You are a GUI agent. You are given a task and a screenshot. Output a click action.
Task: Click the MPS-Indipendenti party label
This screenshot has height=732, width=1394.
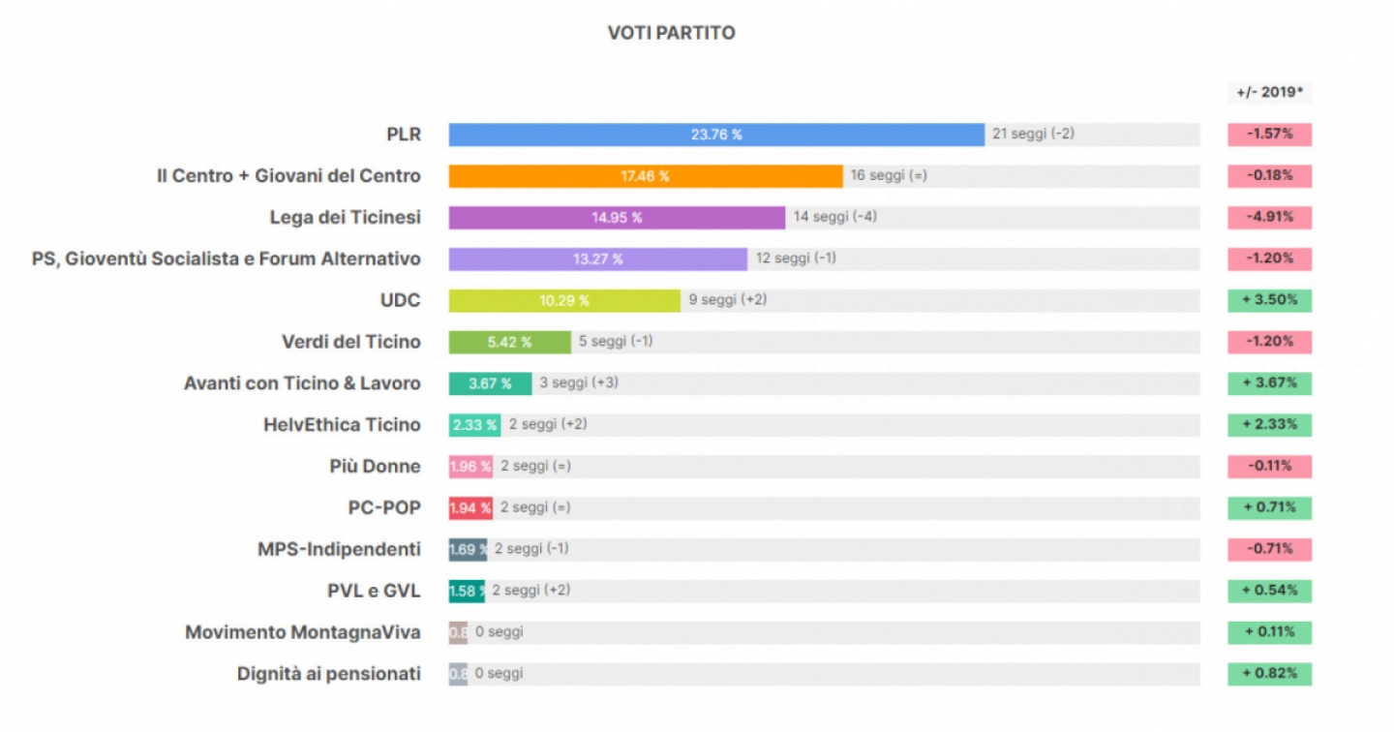(x=339, y=549)
